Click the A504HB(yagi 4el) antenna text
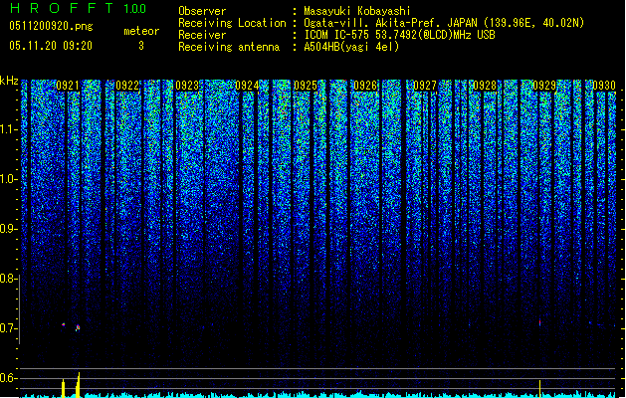The height and width of the screenshot is (398, 626). (351, 47)
